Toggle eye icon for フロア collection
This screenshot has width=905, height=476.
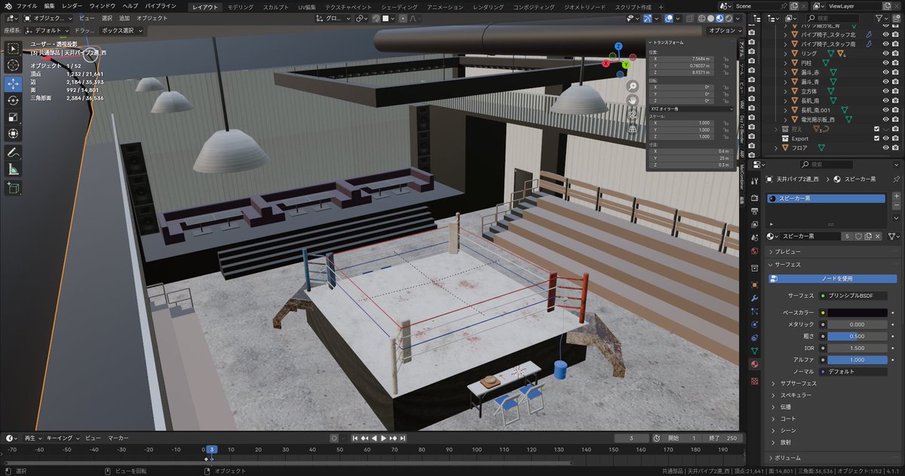coord(885,148)
